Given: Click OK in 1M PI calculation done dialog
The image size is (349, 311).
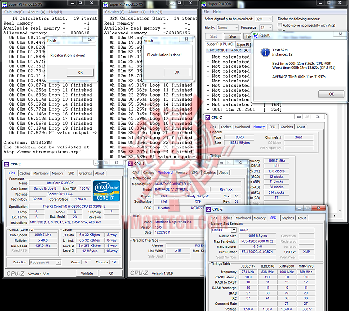Looking at the screenshot, I should pos(80,72).
